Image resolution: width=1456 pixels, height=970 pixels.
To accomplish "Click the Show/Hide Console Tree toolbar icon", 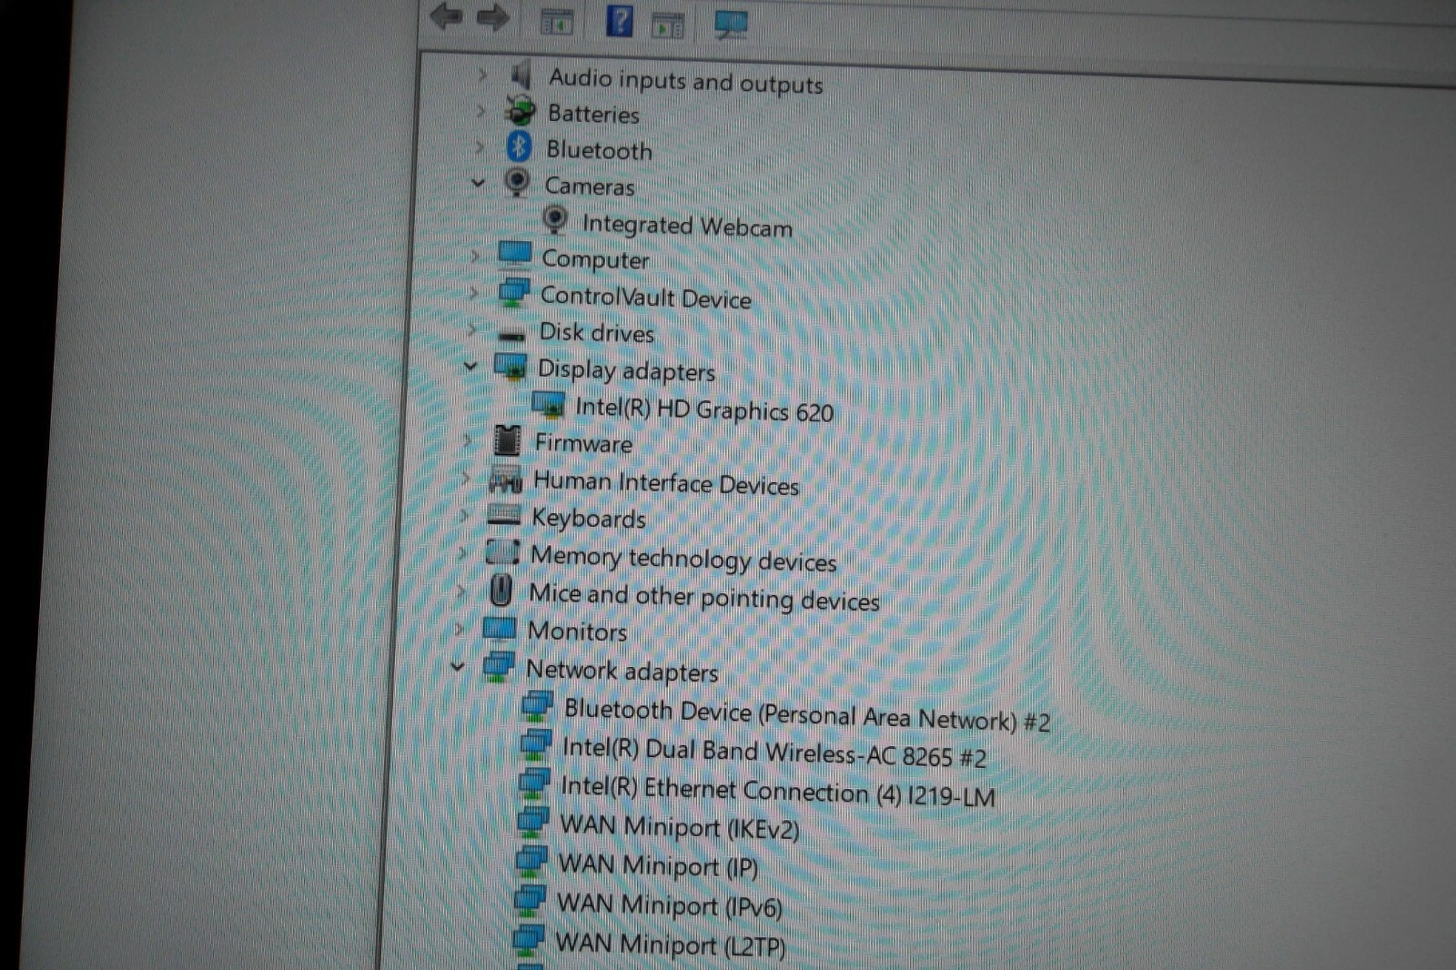I will click(x=557, y=22).
